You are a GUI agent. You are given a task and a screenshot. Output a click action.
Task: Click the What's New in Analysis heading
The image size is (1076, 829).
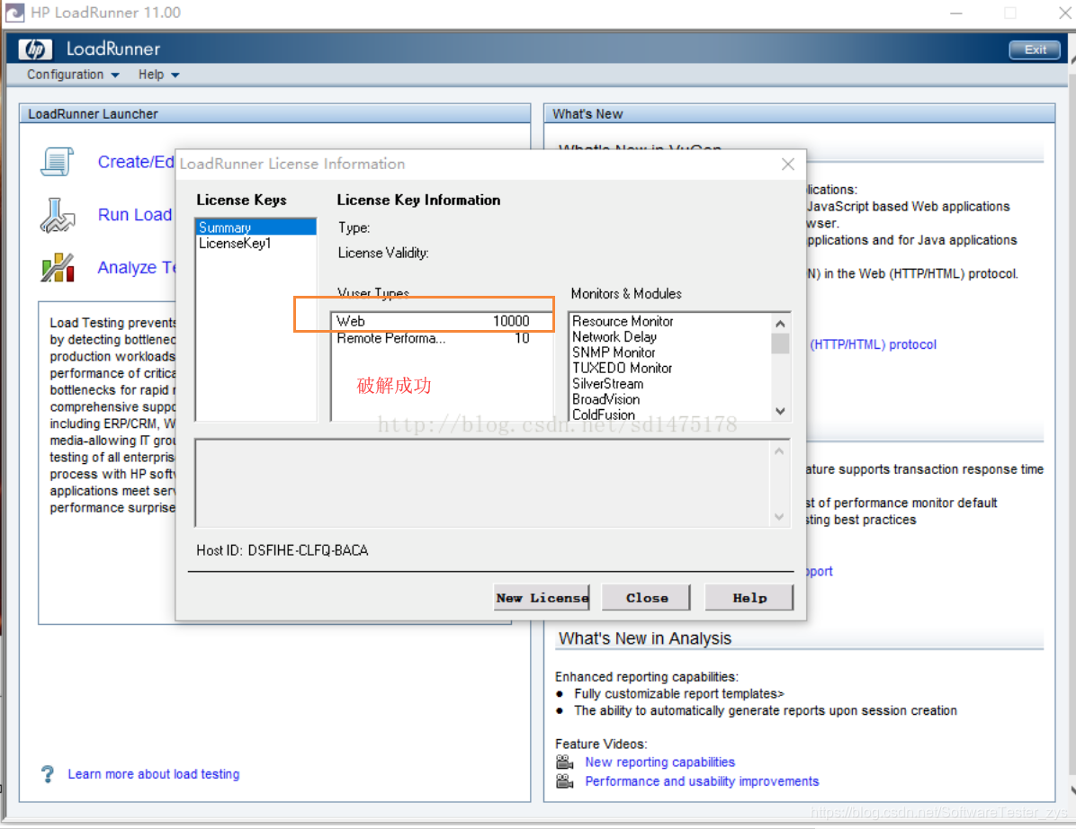(x=645, y=638)
